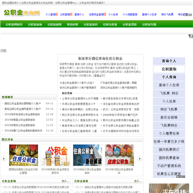Click sidebar button 个人缴费社保
Viewport: 193px width, 193px height.
click(x=169, y=133)
